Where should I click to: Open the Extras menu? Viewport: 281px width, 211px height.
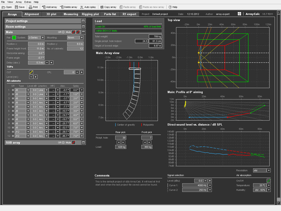[x=27, y=2]
